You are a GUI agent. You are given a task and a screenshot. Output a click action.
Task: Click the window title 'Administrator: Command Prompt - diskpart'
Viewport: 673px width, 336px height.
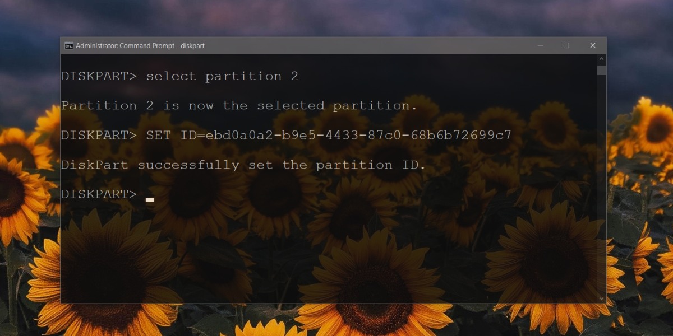coord(140,46)
